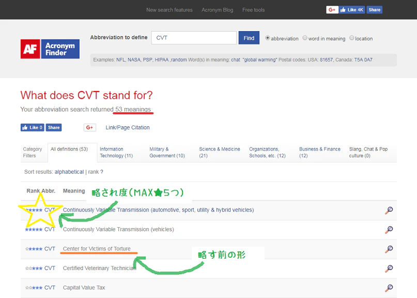
Task: Switch to Military & Government (10) tab
Action: tap(167, 152)
